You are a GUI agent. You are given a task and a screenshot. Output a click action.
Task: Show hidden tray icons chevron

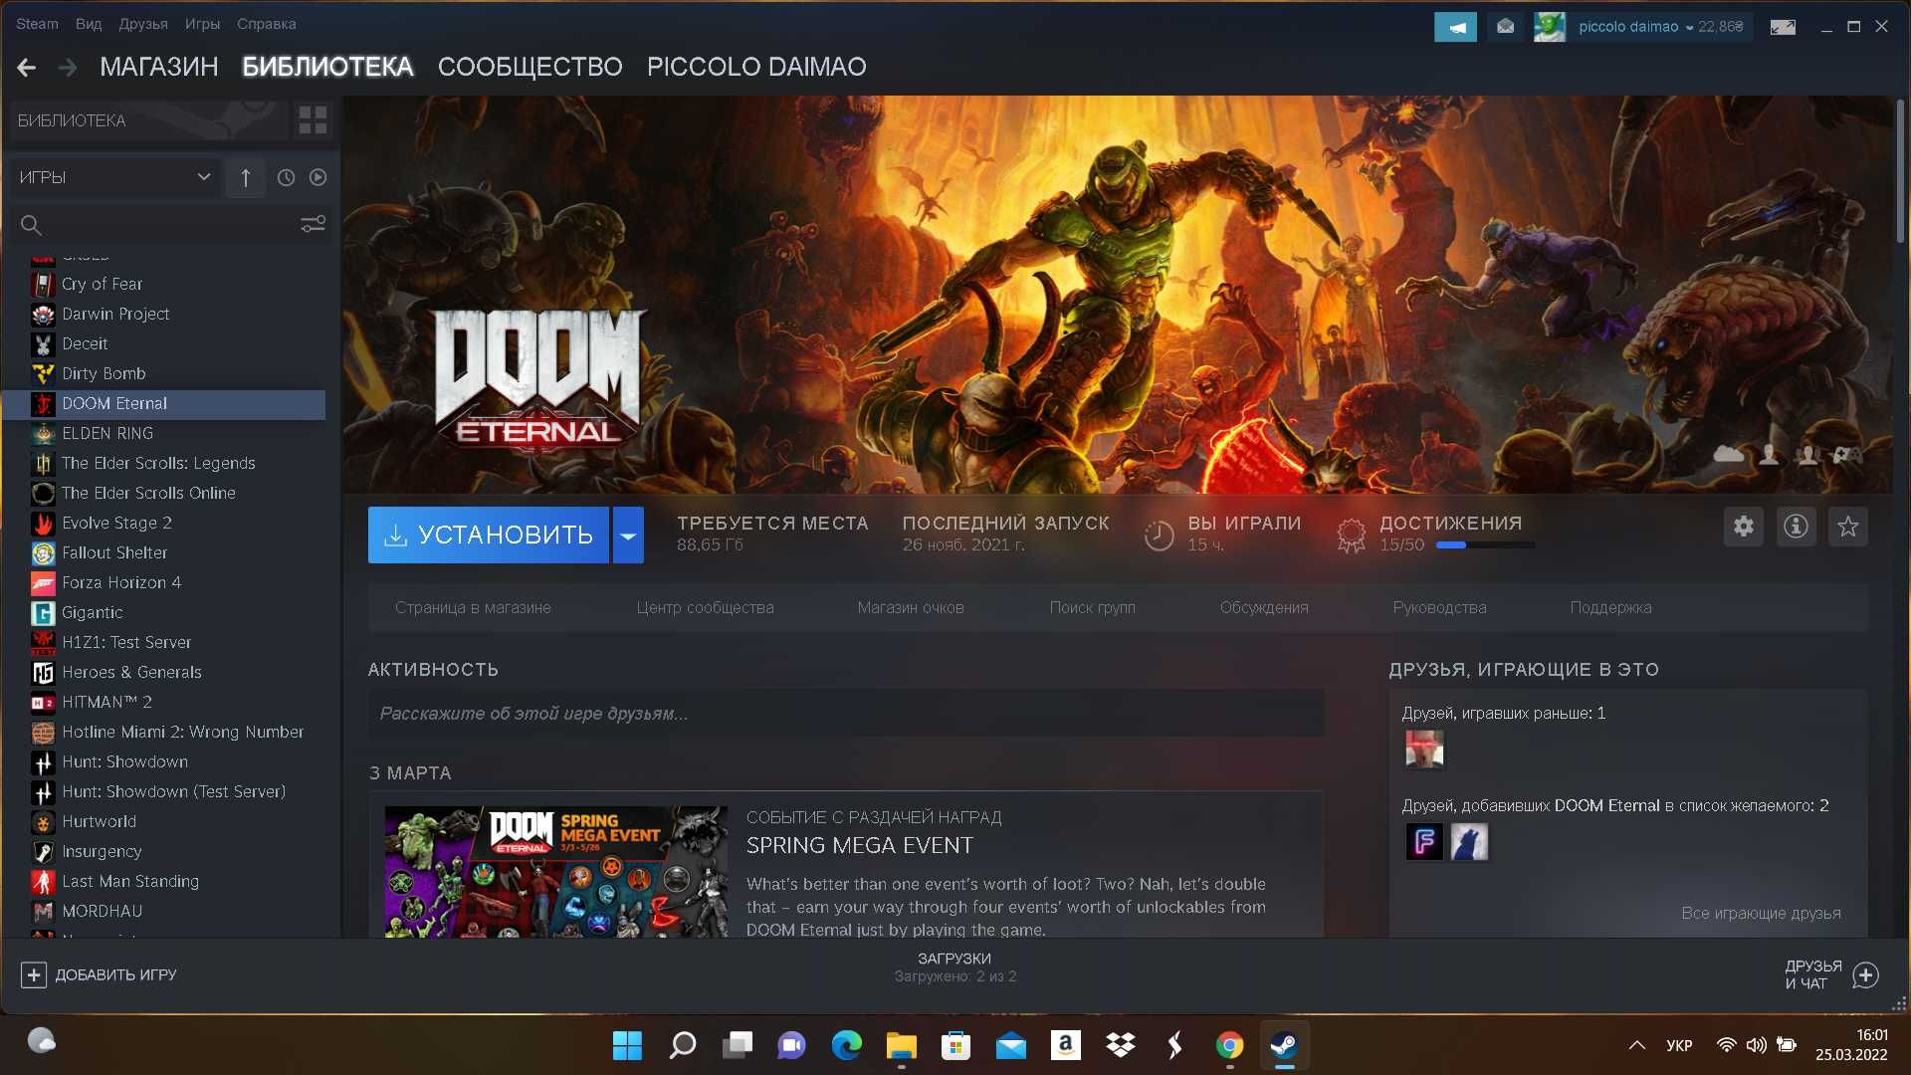pyautogui.click(x=1636, y=1045)
